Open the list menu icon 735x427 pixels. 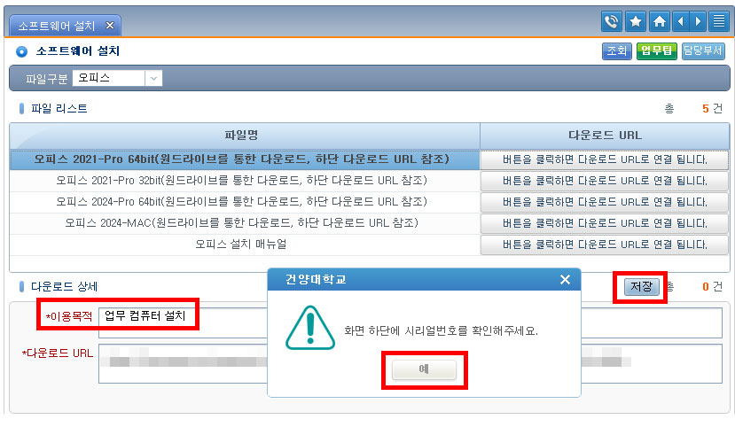click(719, 21)
